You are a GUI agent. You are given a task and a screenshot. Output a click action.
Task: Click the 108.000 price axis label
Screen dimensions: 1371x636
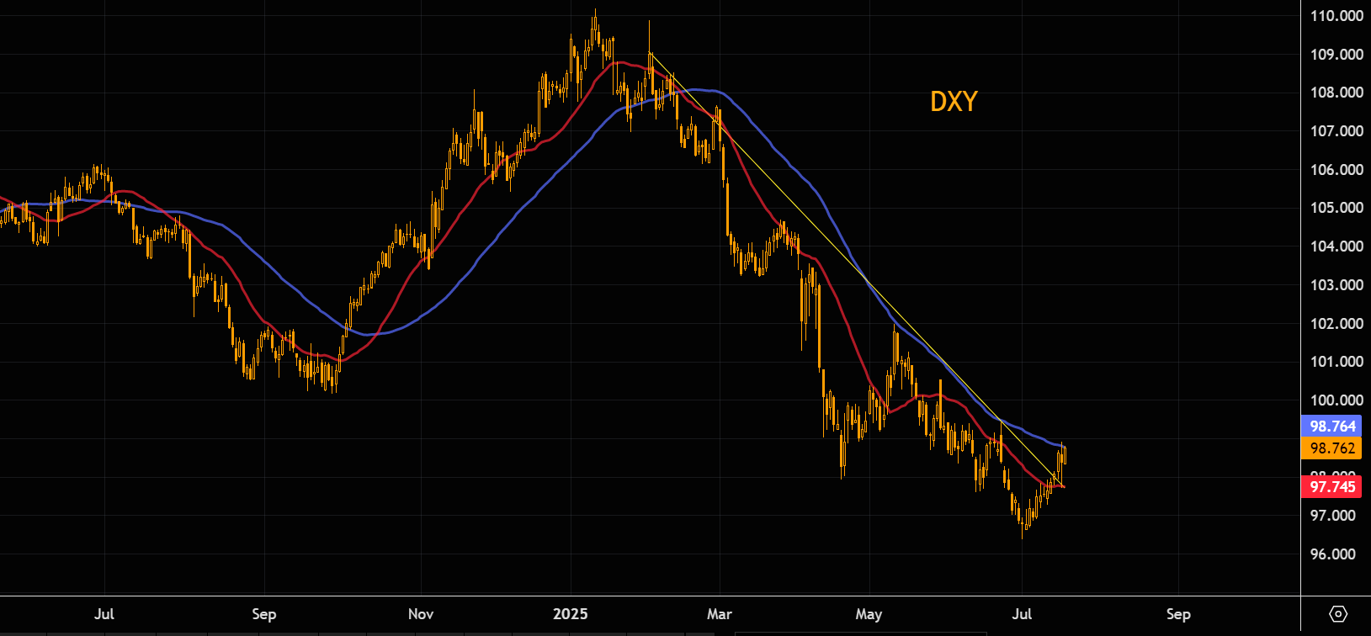tap(1336, 93)
